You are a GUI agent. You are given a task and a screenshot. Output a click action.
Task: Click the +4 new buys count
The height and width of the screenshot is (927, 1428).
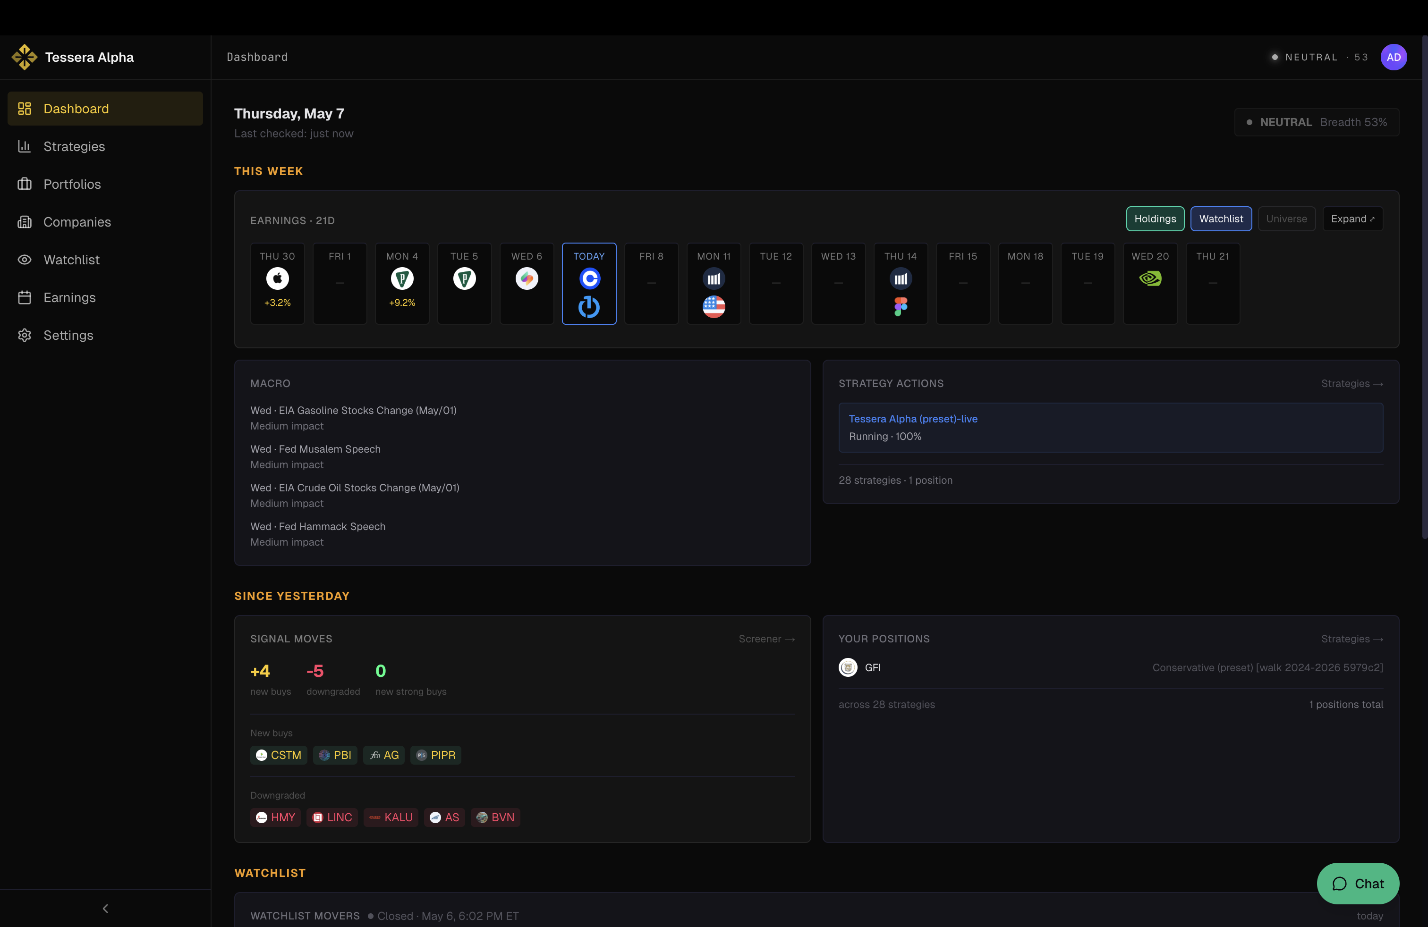click(260, 671)
